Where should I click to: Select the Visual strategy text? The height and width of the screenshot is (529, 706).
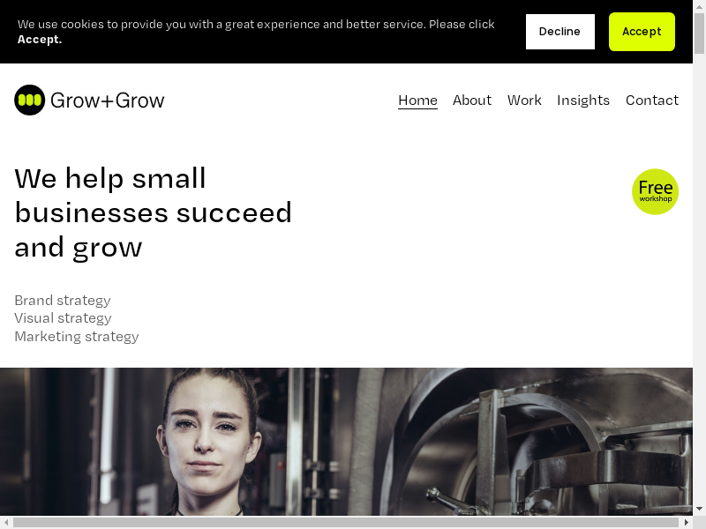63,318
